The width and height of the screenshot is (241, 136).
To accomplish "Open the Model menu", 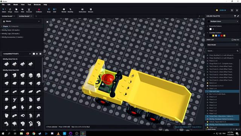I will [x=15, y=5].
